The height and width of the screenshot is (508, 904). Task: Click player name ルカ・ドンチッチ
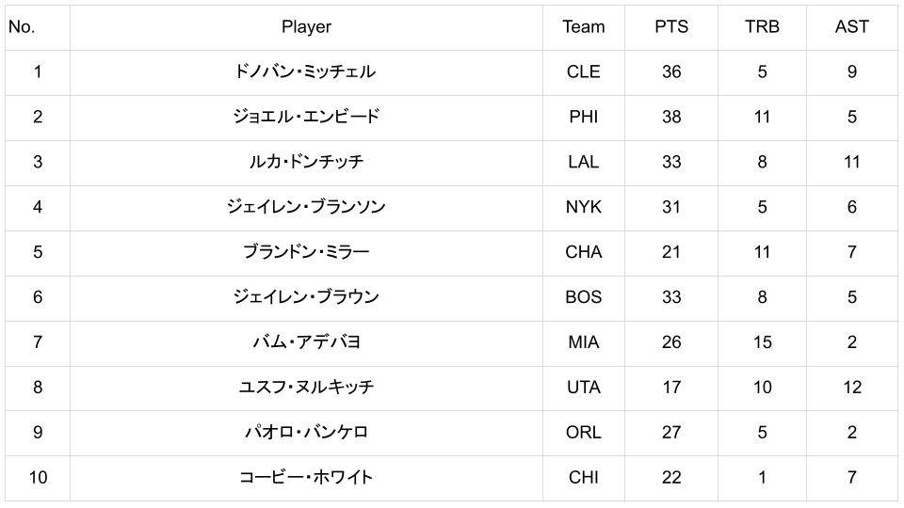(306, 162)
